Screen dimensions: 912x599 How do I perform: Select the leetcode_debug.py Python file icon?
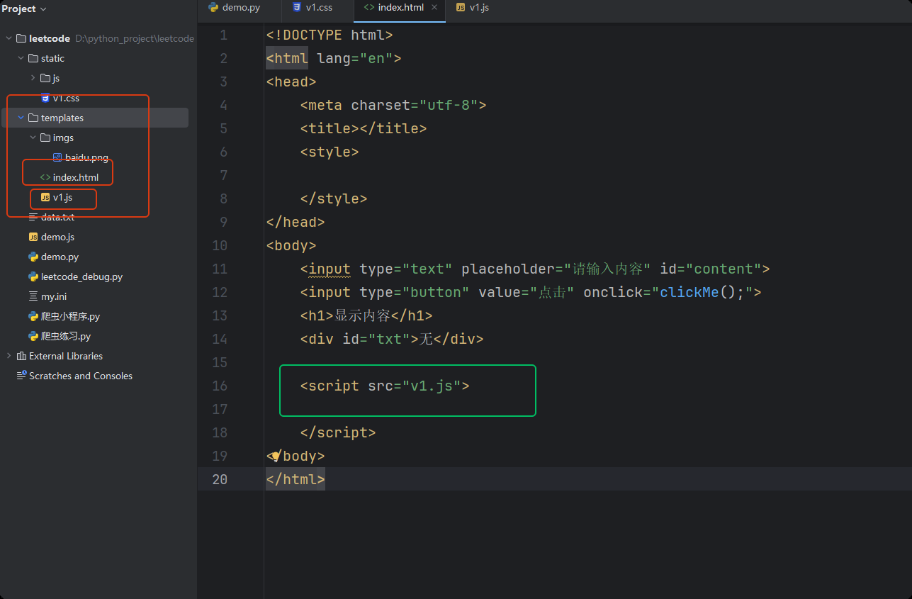click(x=33, y=276)
